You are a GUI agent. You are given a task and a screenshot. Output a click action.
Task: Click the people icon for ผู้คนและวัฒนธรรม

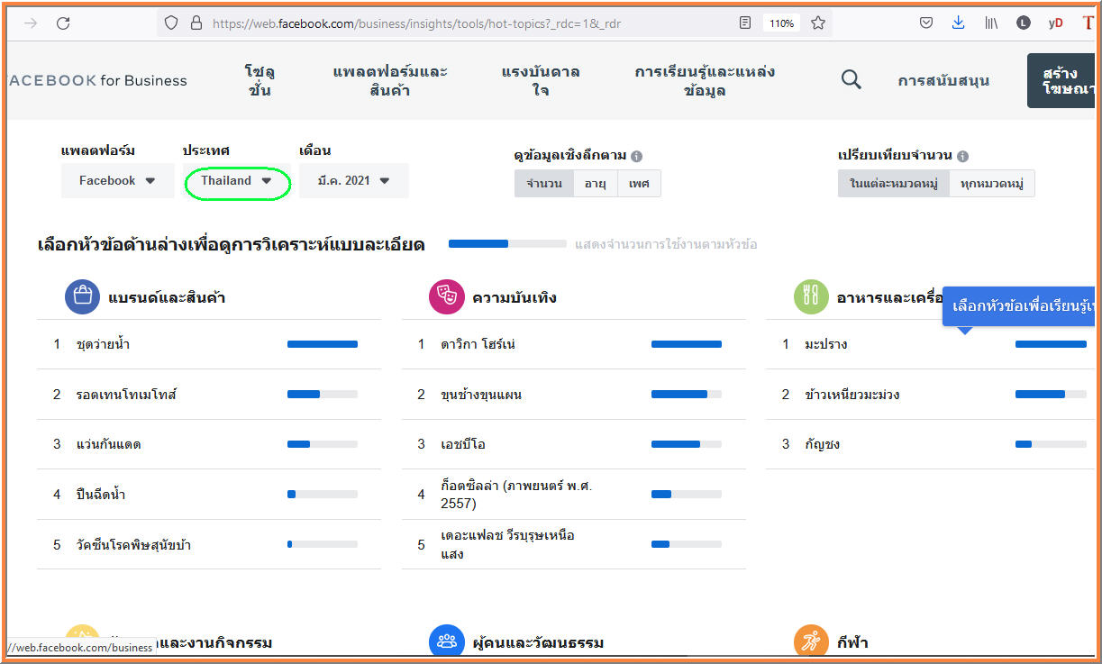tap(446, 641)
